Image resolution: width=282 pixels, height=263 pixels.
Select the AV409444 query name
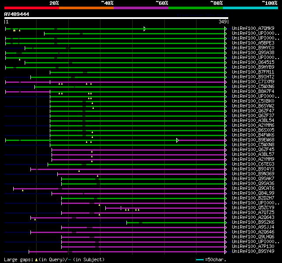coord(17,14)
